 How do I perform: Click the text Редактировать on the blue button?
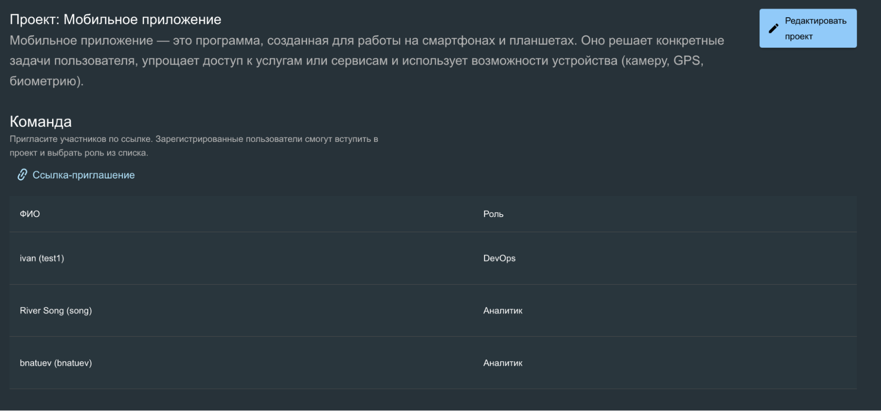click(816, 21)
